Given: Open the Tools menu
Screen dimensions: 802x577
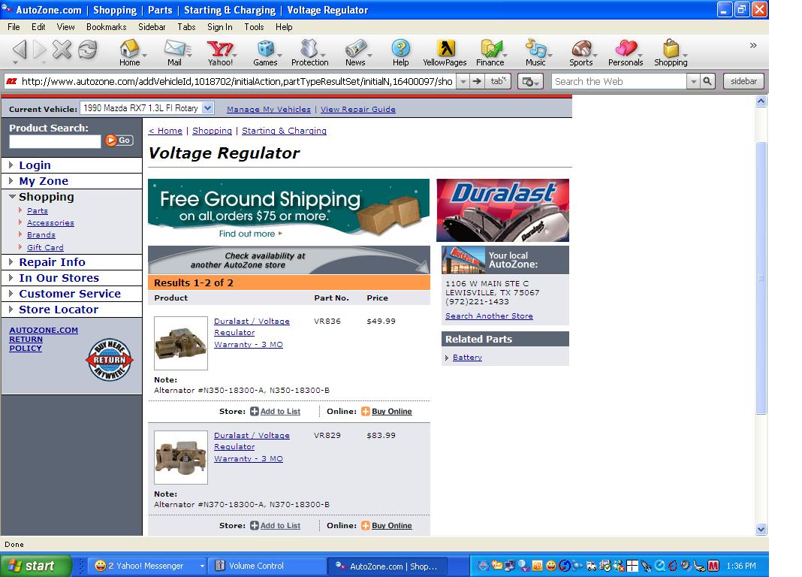Looking at the screenshot, I should [254, 27].
